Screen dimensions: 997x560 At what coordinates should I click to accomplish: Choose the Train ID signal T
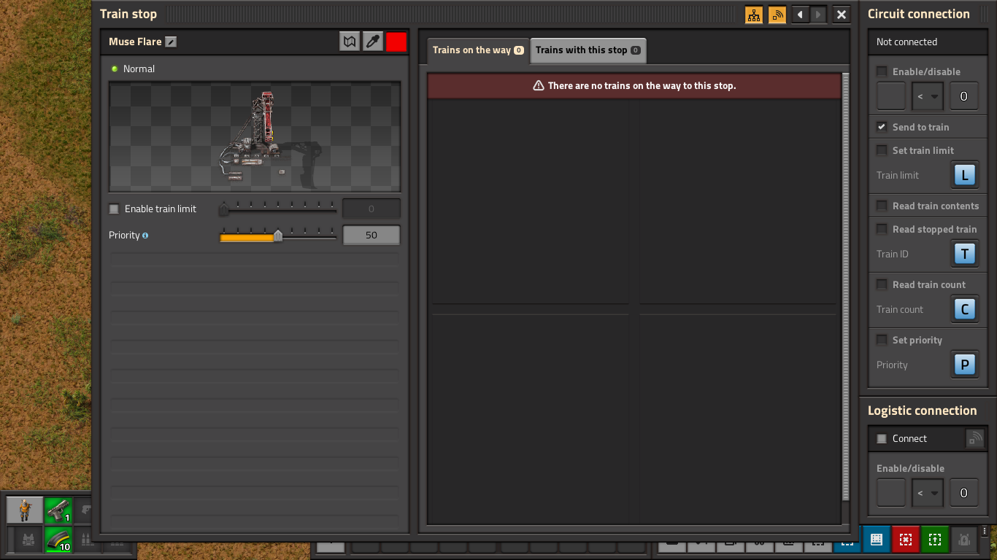point(965,254)
